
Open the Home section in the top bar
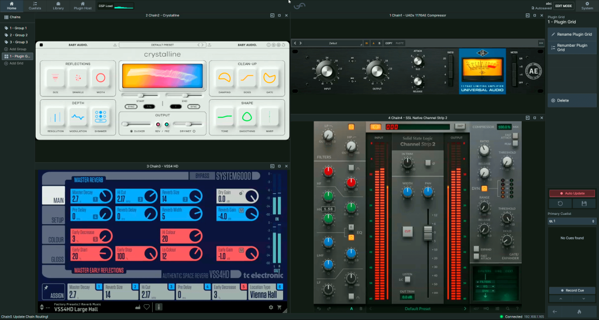[12, 6]
